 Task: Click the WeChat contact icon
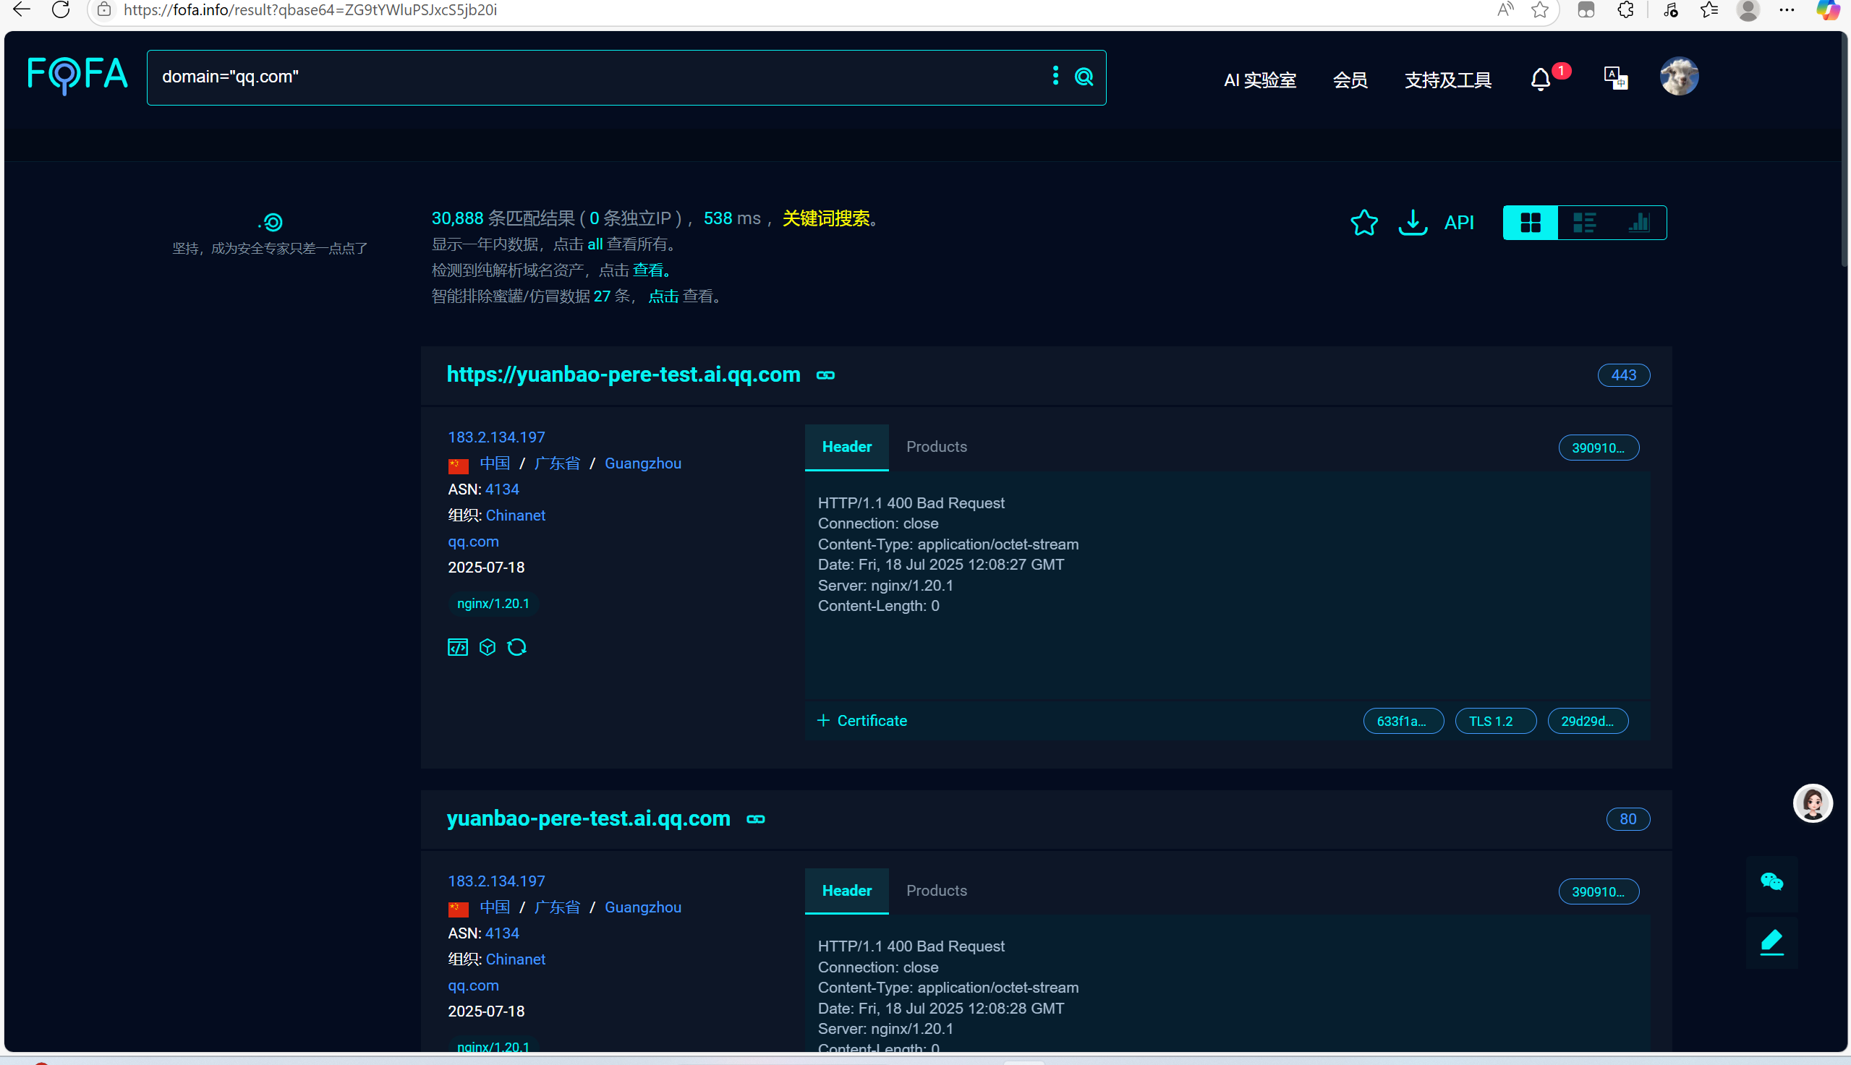[1771, 881]
